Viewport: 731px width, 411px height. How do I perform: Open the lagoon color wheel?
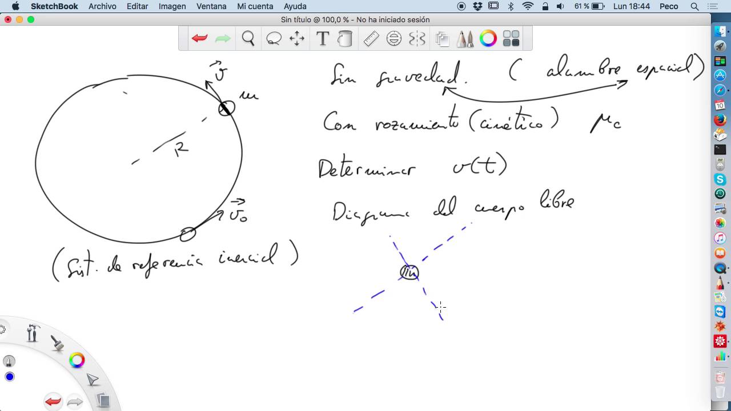click(x=77, y=360)
